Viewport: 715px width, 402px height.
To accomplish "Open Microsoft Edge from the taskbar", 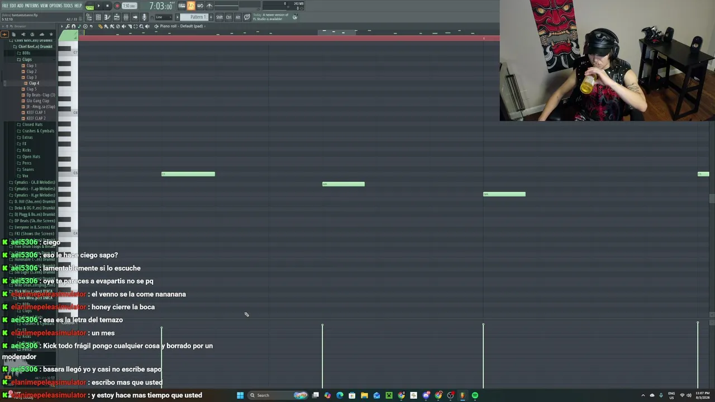I will tap(340, 395).
